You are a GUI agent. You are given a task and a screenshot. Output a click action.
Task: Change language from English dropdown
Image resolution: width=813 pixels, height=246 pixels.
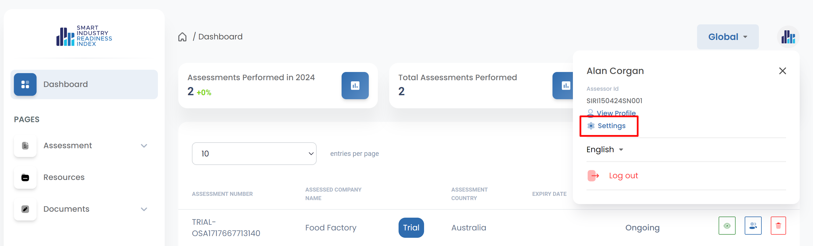point(604,149)
